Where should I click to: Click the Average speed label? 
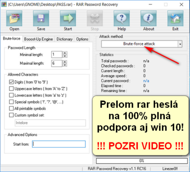click(x=114, y=76)
